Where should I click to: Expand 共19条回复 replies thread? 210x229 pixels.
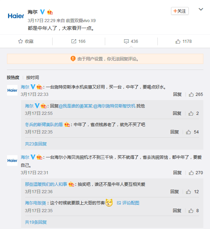(36, 222)
